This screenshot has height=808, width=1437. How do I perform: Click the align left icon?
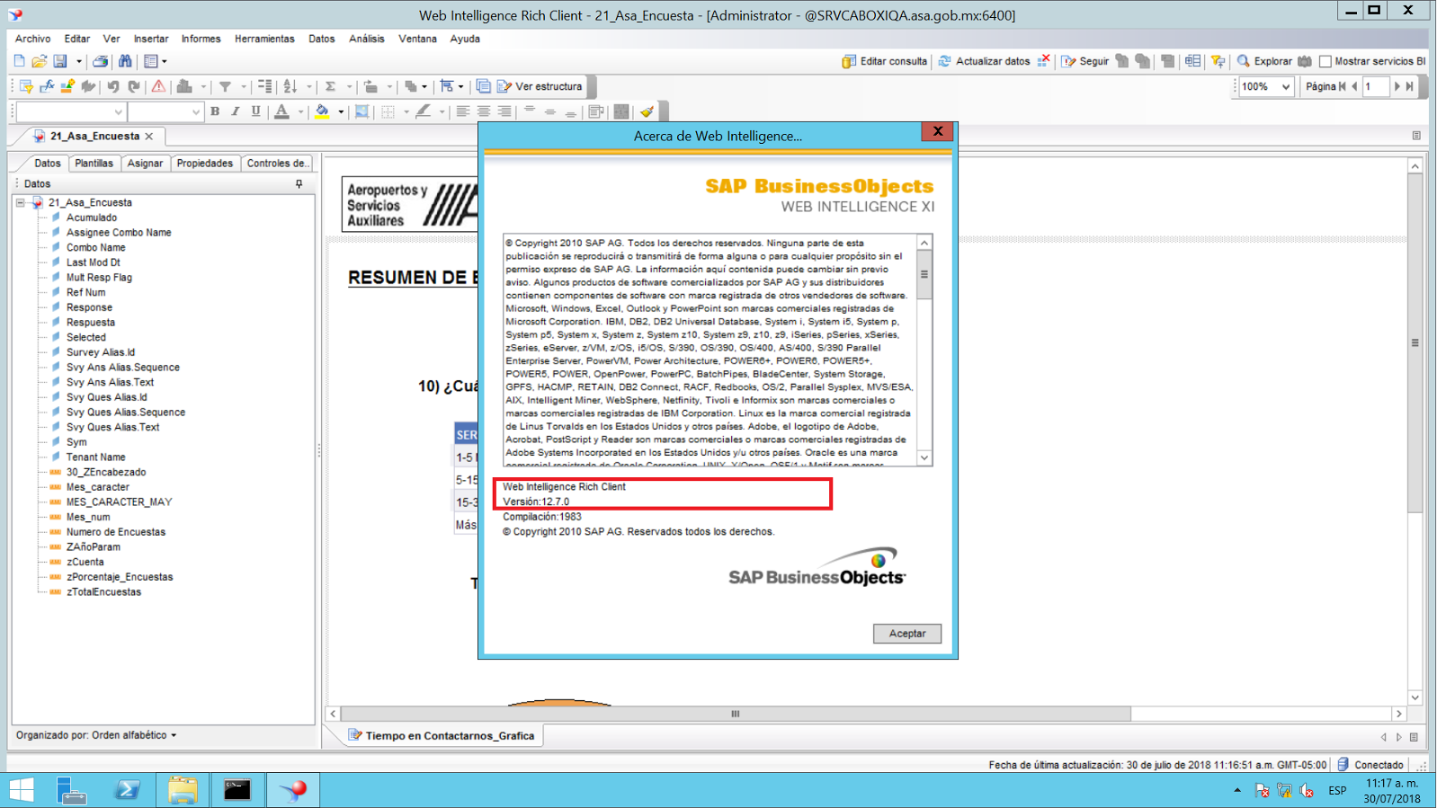click(x=463, y=111)
